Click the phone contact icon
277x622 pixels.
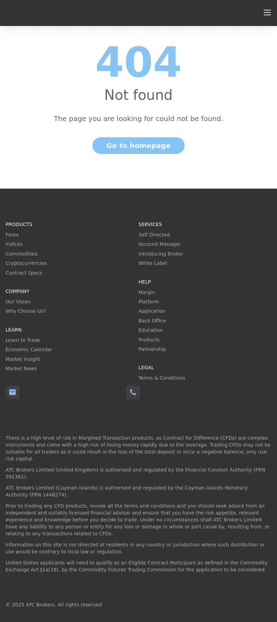pyautogui.click(x=133, y=392)
